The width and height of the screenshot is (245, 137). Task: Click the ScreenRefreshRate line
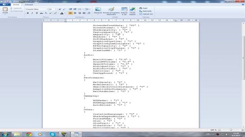pyautogui.click(x=116, y=25)
